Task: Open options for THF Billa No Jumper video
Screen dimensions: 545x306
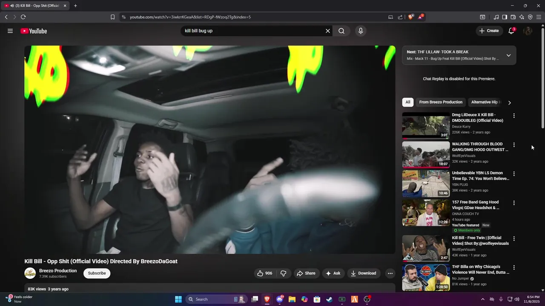Action: coord(514,267)
